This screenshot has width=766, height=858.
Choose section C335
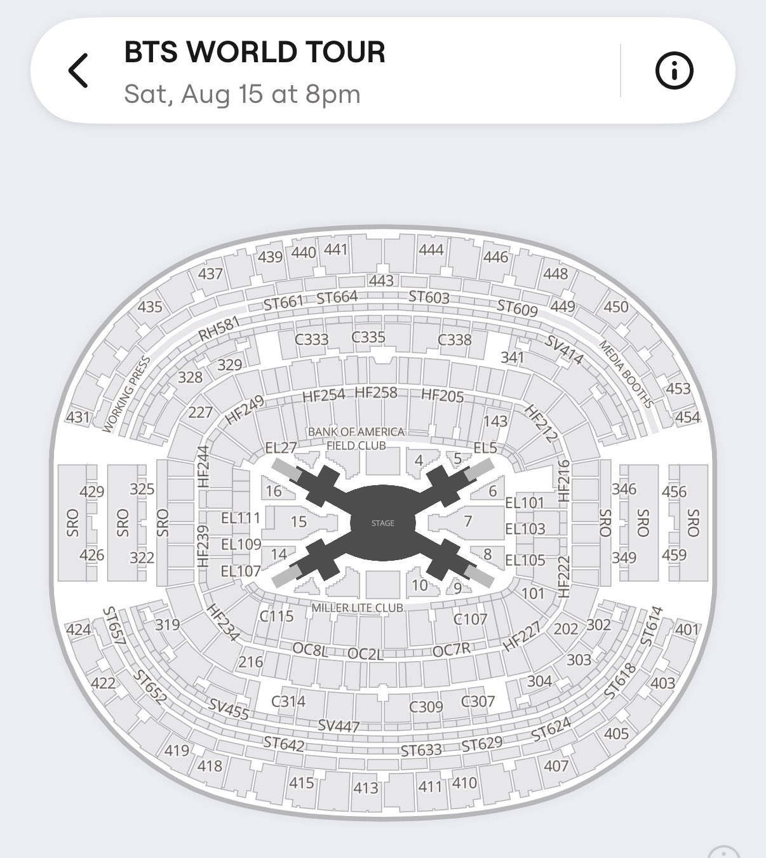point(369,337)
